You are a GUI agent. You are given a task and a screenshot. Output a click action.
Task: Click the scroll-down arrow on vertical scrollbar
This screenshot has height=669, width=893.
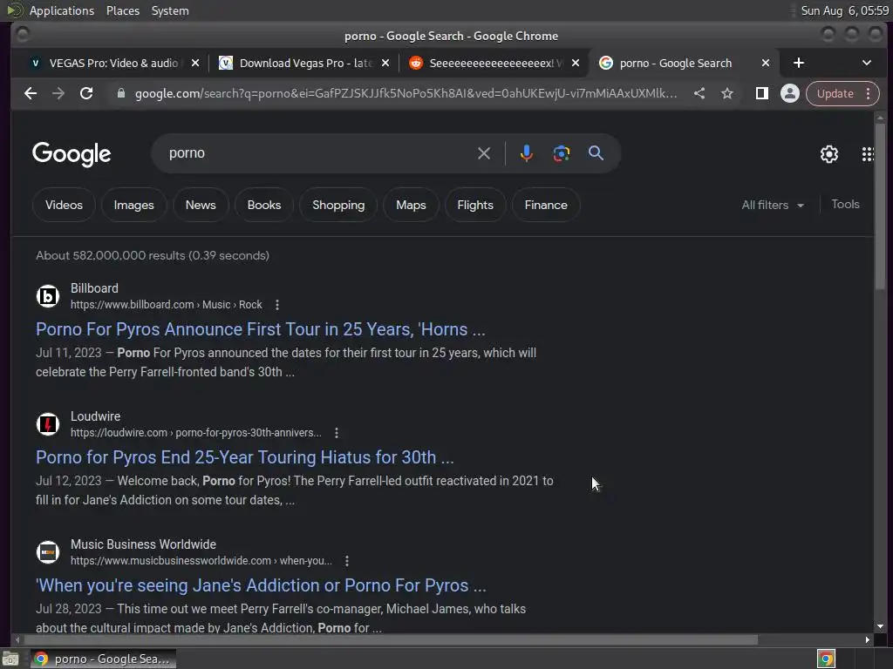(881, 626)
